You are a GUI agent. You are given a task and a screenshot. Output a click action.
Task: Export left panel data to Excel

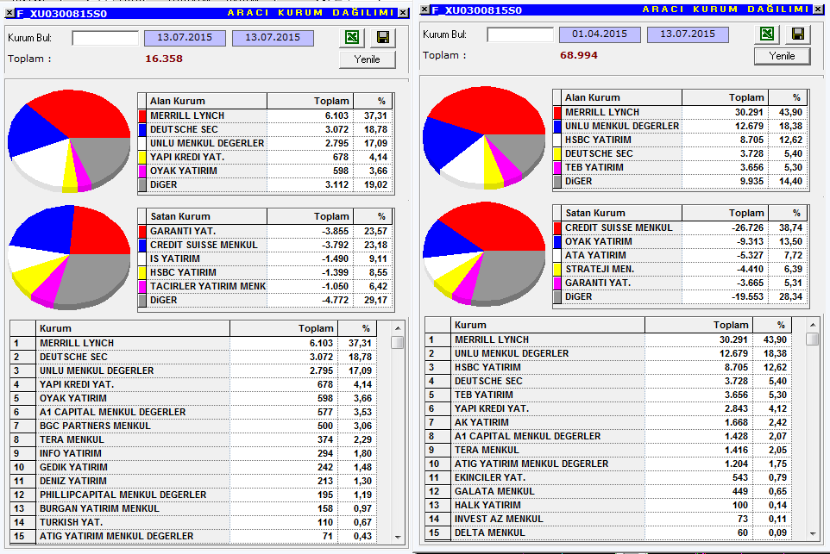click(352, 37)
